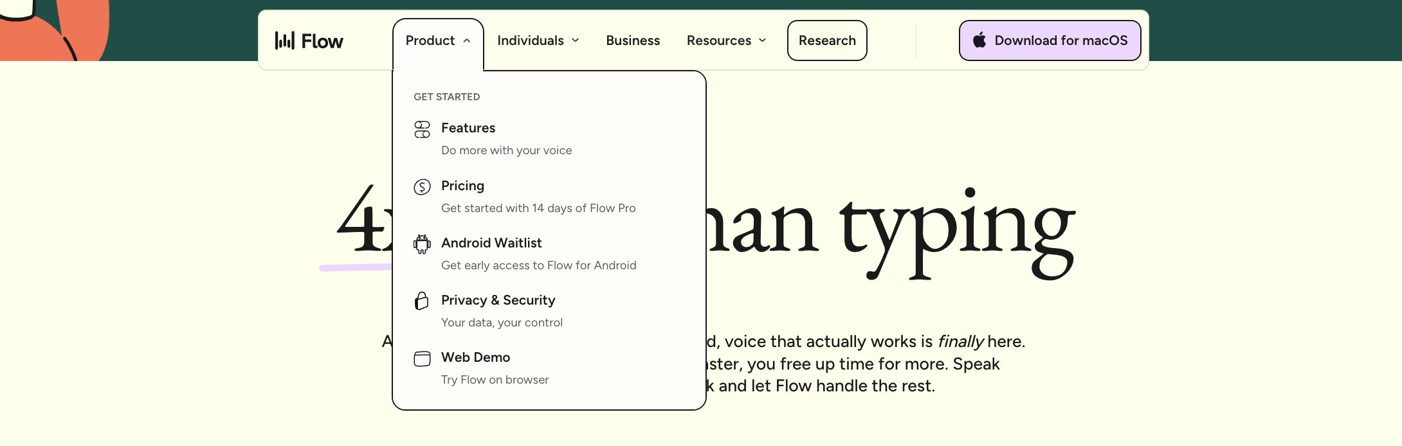Click the Features toggle-switch icon
The image size is (1402, 446).
pos(422,129)
